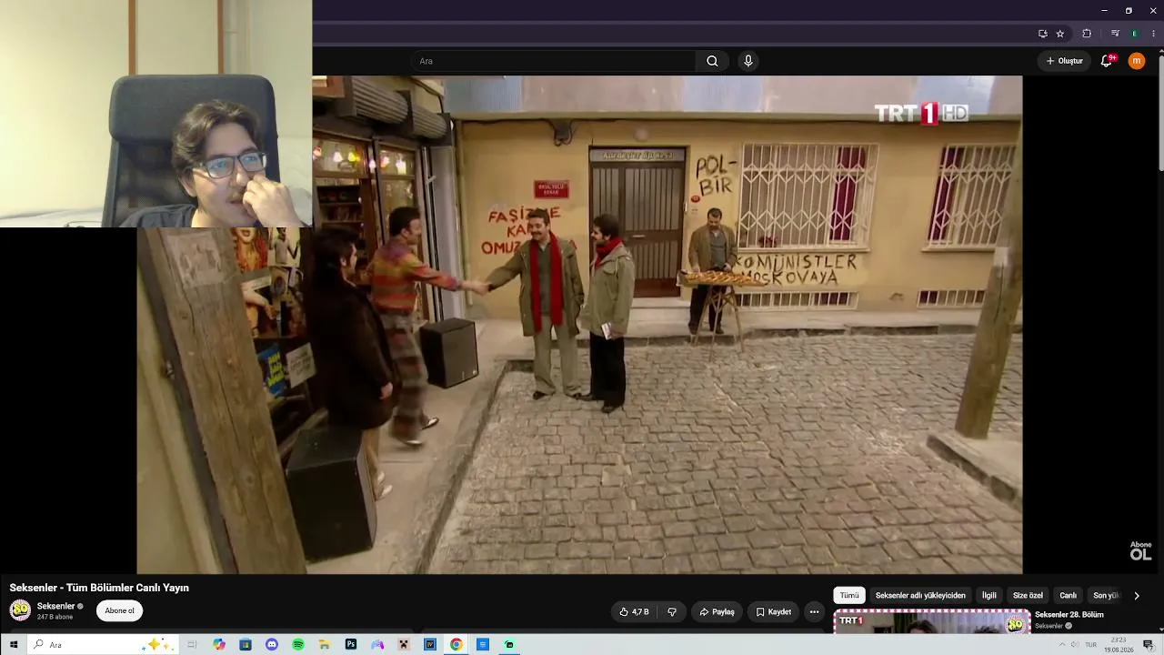Click the Kaydet save button

click(773, 612)
